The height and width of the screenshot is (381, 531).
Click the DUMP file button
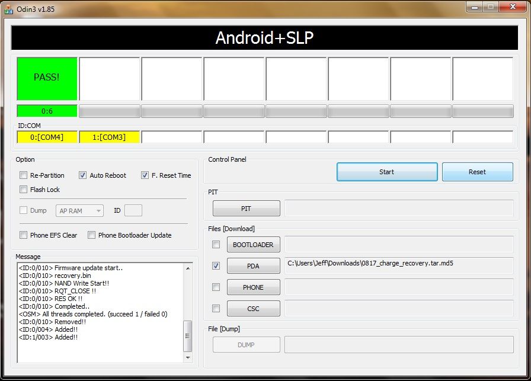coord(246,345)
